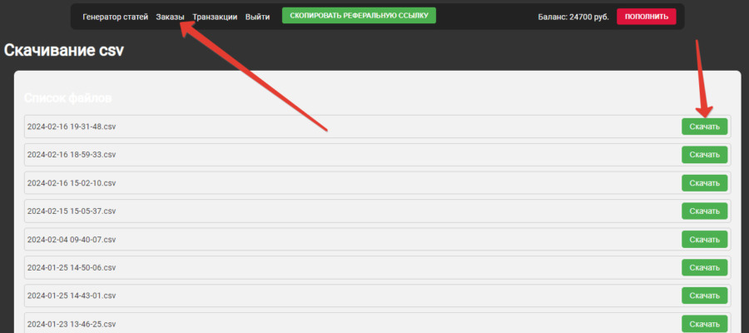Download the file 2024-01-25 14-50-06.csv
Screen dimensions: 749x333
coord(704,267)
